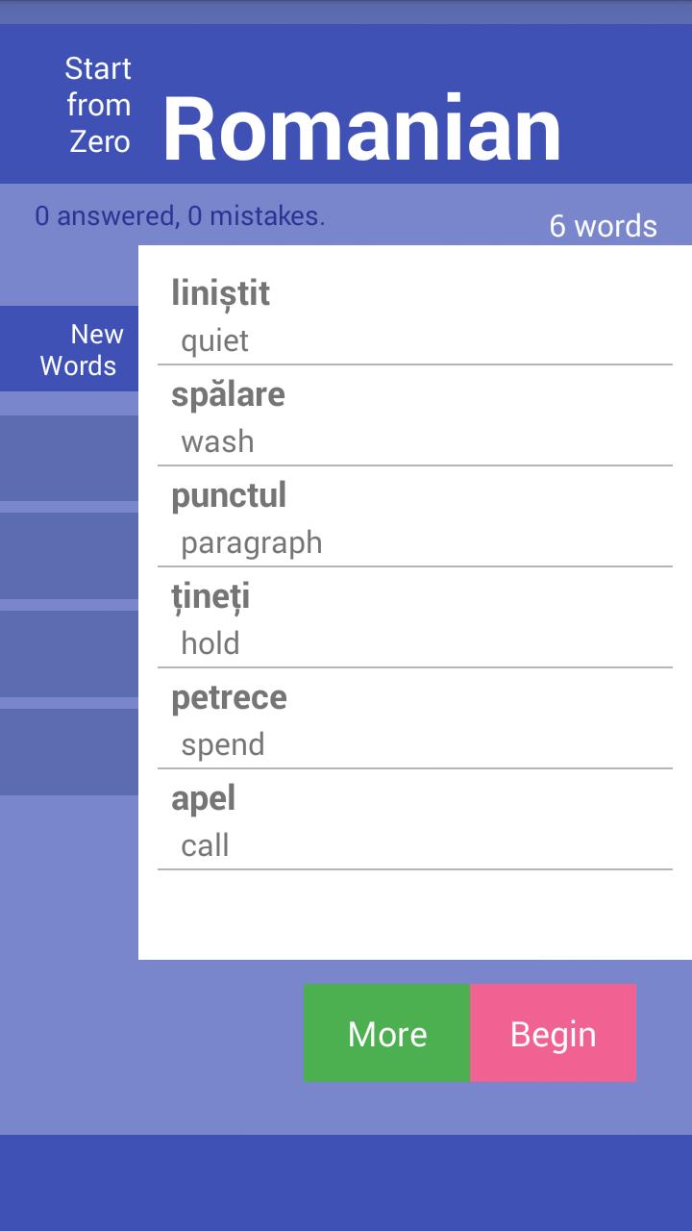Viewport: 692px width, 1231px height.
Task: Click the translation 'quiet'
Action: [x=214, y=340]
